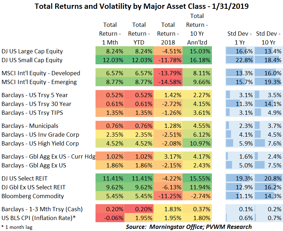Click the 20.8% REIT ten-year std dev bar
The width and height of the screenshot is (283, 231).
(x=268, y=178)
